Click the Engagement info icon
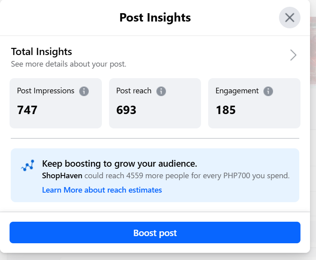Viewport: 316px width, 260px height. pyautogui.click(x=268, y=91)
